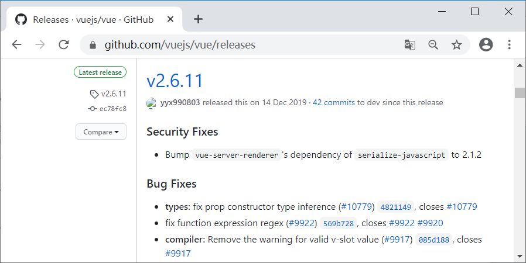Screen dimensions: 526x263
Task: Bookmark this page with star icon
Action: coord(456,44)
